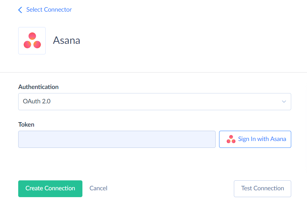Click the Asana heading text
Screen dimensions: 307x205
[x=66, y=40]
